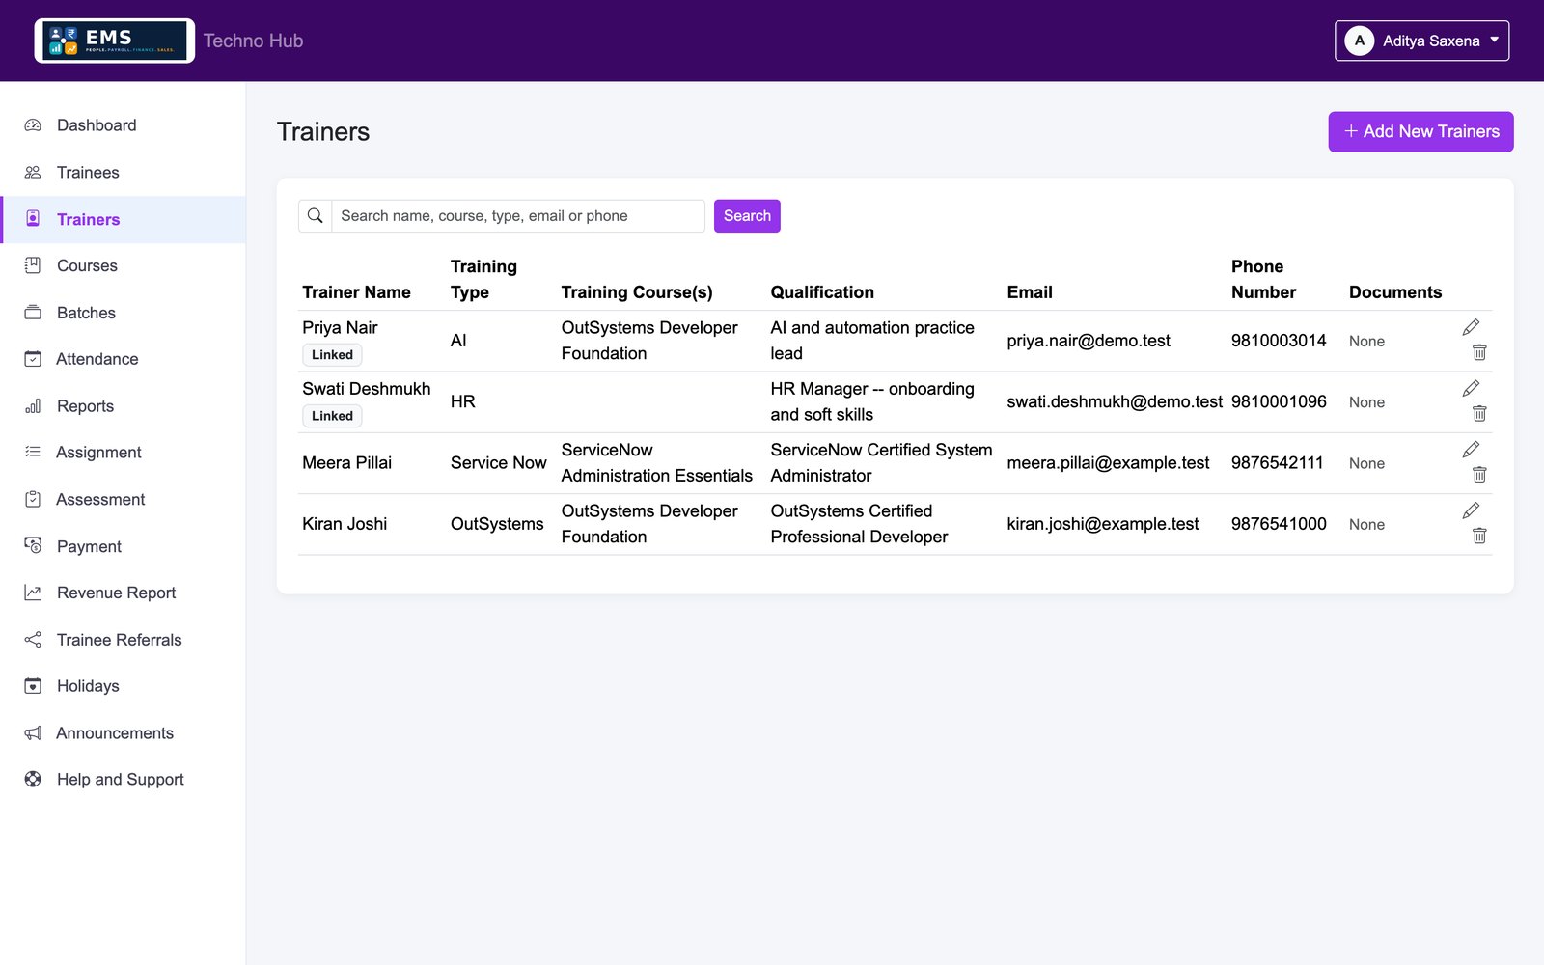Click the Linked badge under Priya Nair
The height and width of the screenshot is (965, 1544).
[332, 355]
